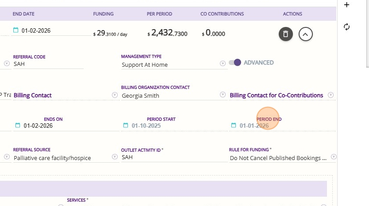
Task: Click the plus icon in right sidebar
Action: (347, 5)
